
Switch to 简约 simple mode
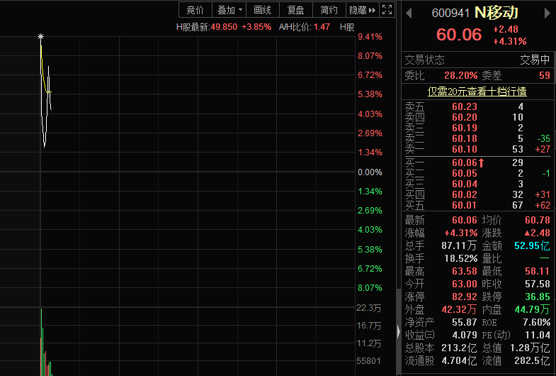(329, 10)
